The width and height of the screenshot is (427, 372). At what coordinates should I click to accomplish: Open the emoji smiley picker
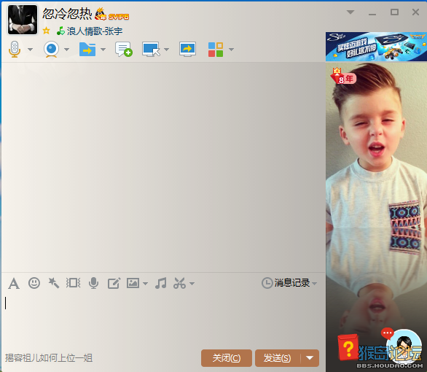34,283
